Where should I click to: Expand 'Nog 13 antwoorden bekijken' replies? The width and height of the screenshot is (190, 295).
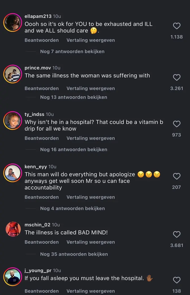coord(74,97)
